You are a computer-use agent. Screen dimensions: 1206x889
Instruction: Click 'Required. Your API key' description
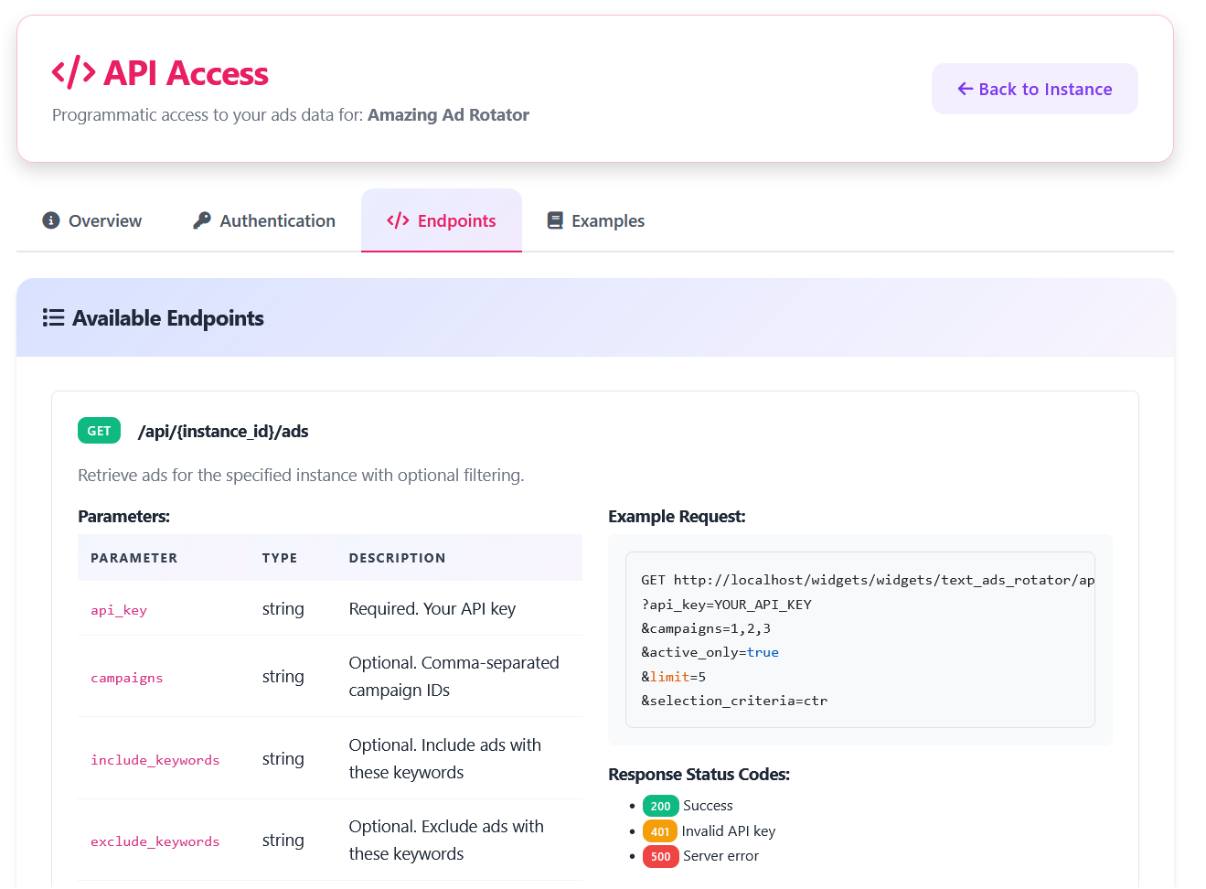[432, 609]
